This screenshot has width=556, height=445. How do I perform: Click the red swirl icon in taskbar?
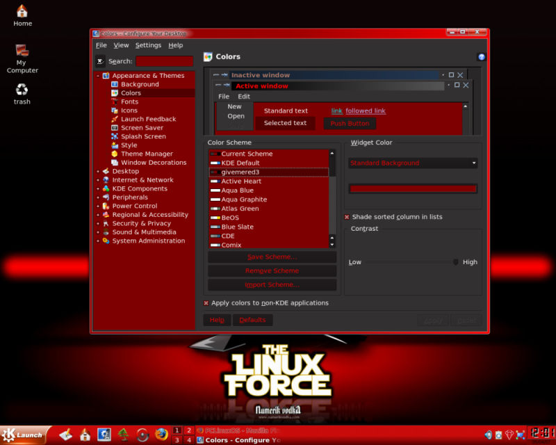142,435
